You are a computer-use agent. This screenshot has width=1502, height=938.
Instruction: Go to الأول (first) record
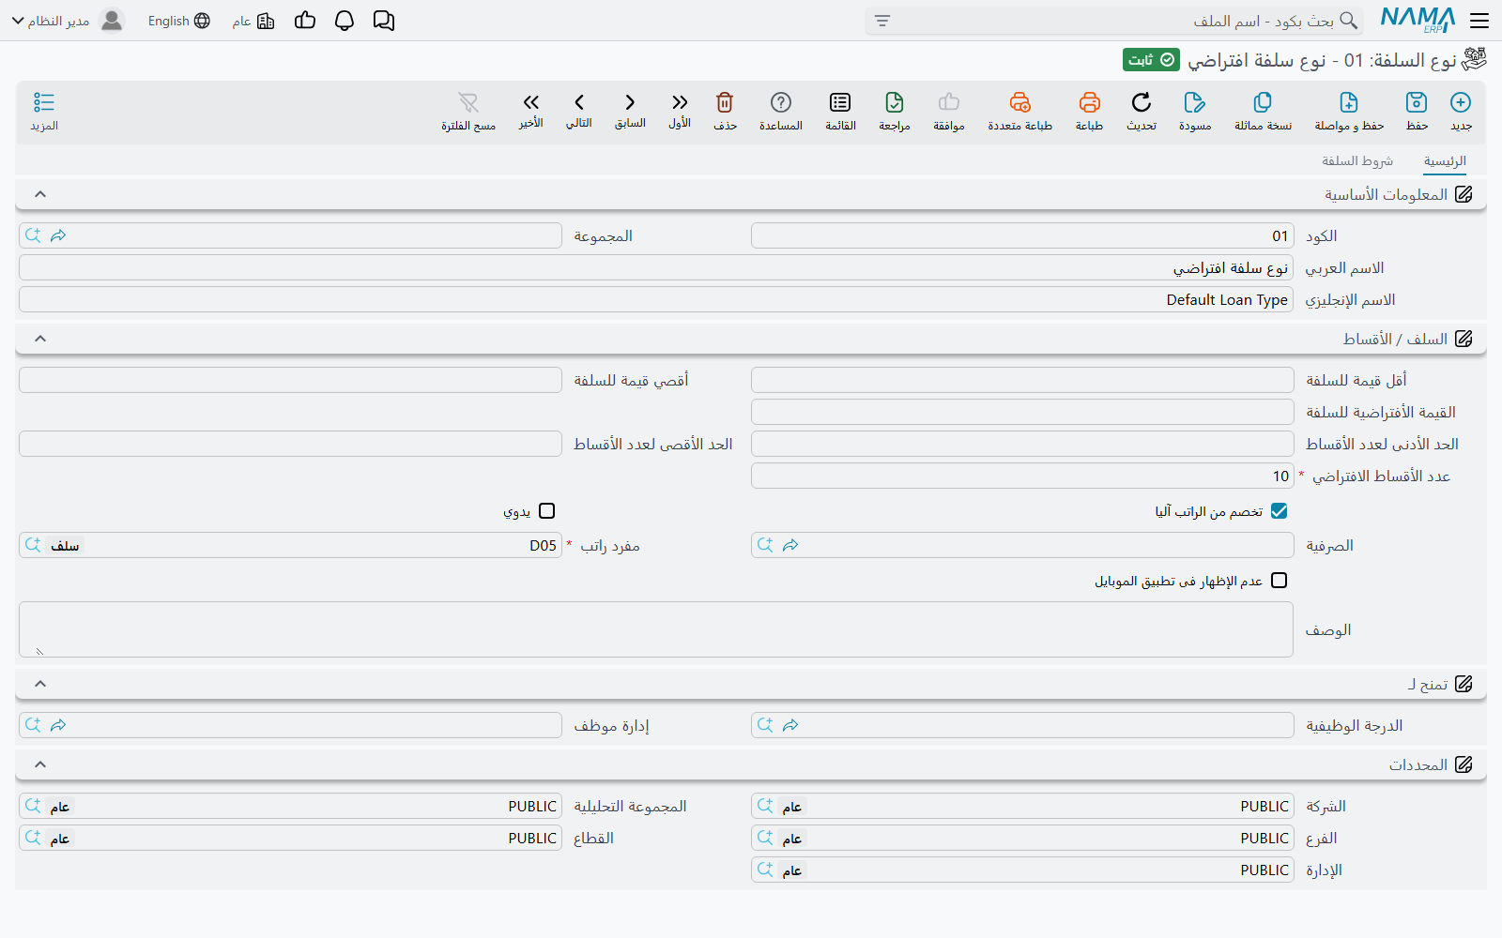(680, 102)
